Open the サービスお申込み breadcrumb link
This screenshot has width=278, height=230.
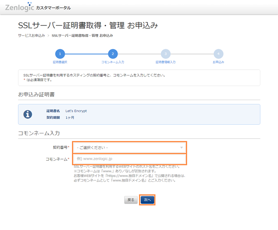coord(32,36)
